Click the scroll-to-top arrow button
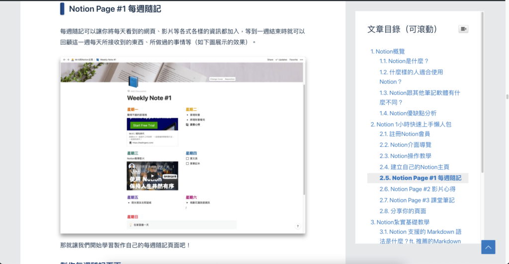This screenshot has width=509, height=264. pos(488,247)
